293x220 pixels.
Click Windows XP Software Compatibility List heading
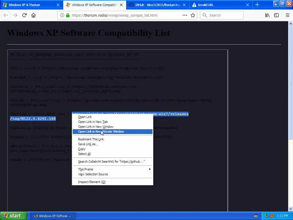click(x=89, y=33)
